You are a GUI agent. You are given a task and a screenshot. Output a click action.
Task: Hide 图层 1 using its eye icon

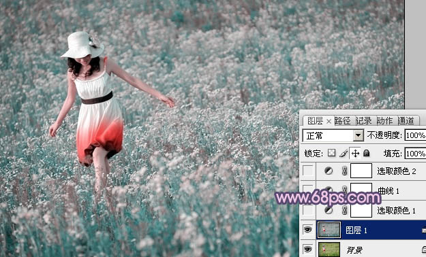coord(308,230)
